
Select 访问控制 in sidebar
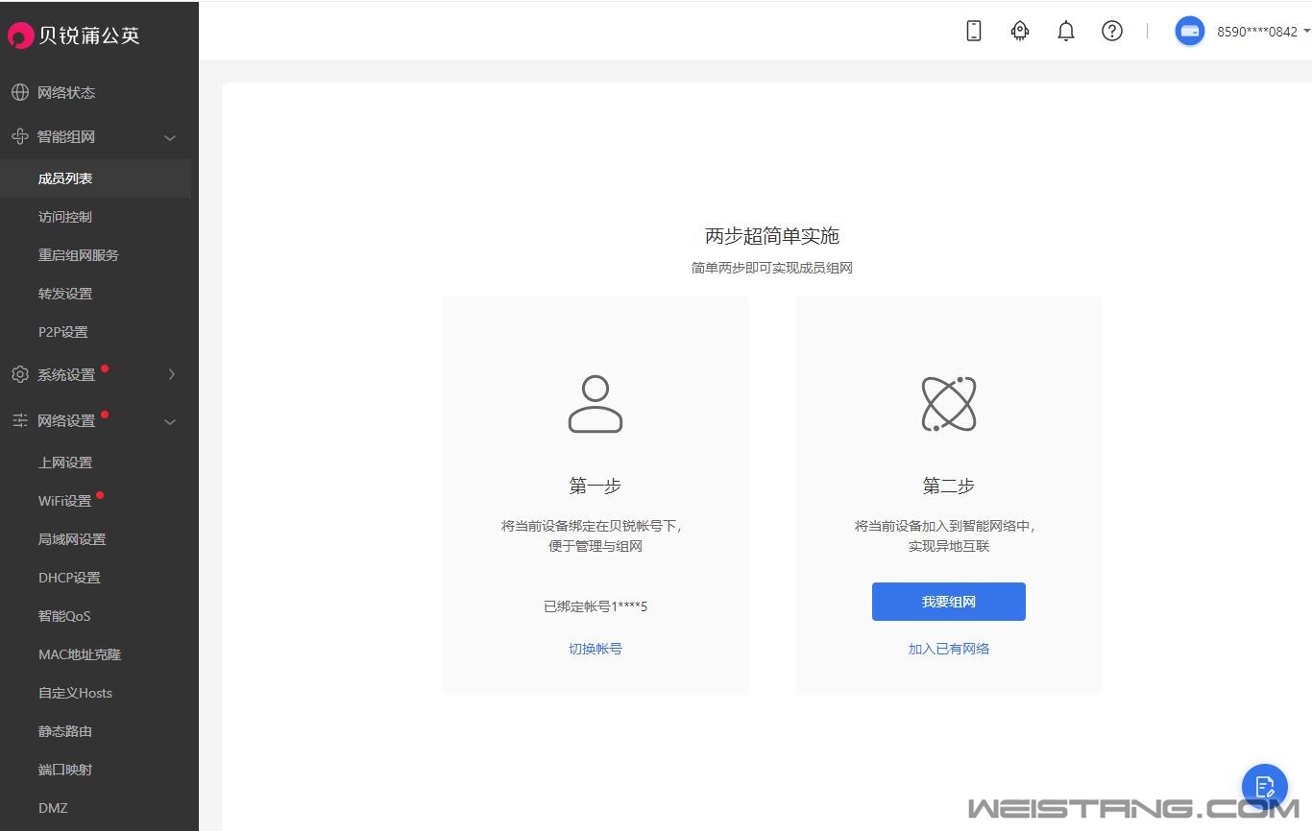tap(65, 217)
